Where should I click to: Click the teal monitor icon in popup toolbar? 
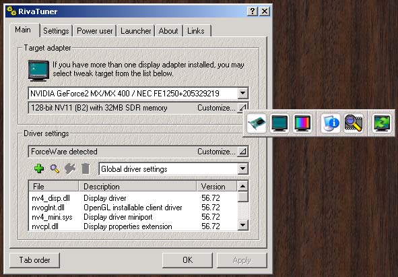(x=279, y=123)
